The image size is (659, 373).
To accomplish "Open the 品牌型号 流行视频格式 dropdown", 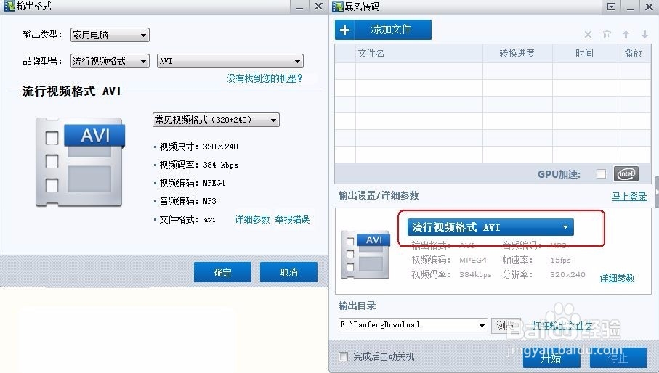I will (x=110, y=61).
